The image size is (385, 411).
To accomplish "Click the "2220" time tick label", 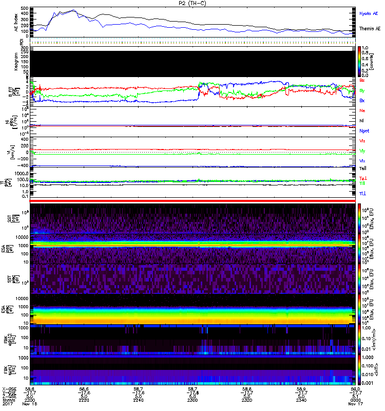I will coord(84,400).
